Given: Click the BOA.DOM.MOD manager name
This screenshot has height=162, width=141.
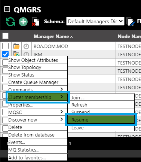Looking at the screenshot, I should pos(51,46).
